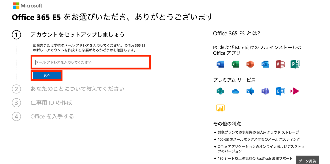Click the Exchange service icon
The width and height of the screenshot is (330, 164).
coord(280,91)
